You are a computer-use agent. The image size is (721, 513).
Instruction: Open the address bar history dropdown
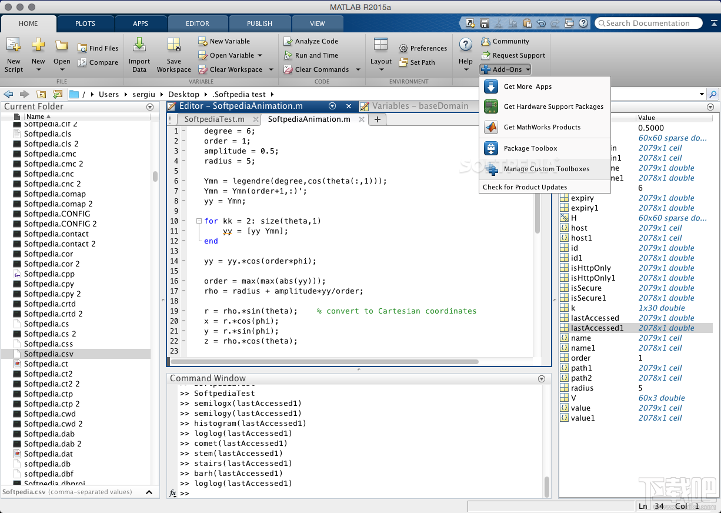click(x=702, y=94)
